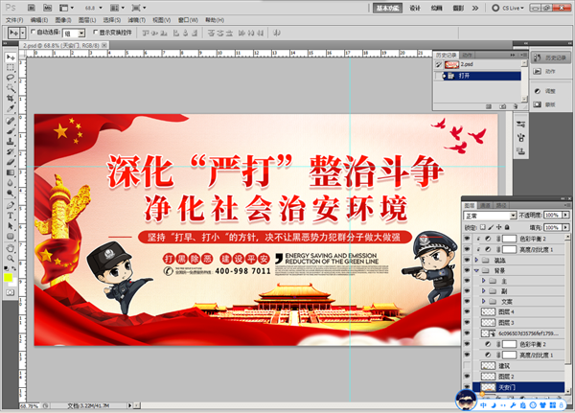Expand the 副 layer group
This screenshot has width=575, height=413.
483,291
